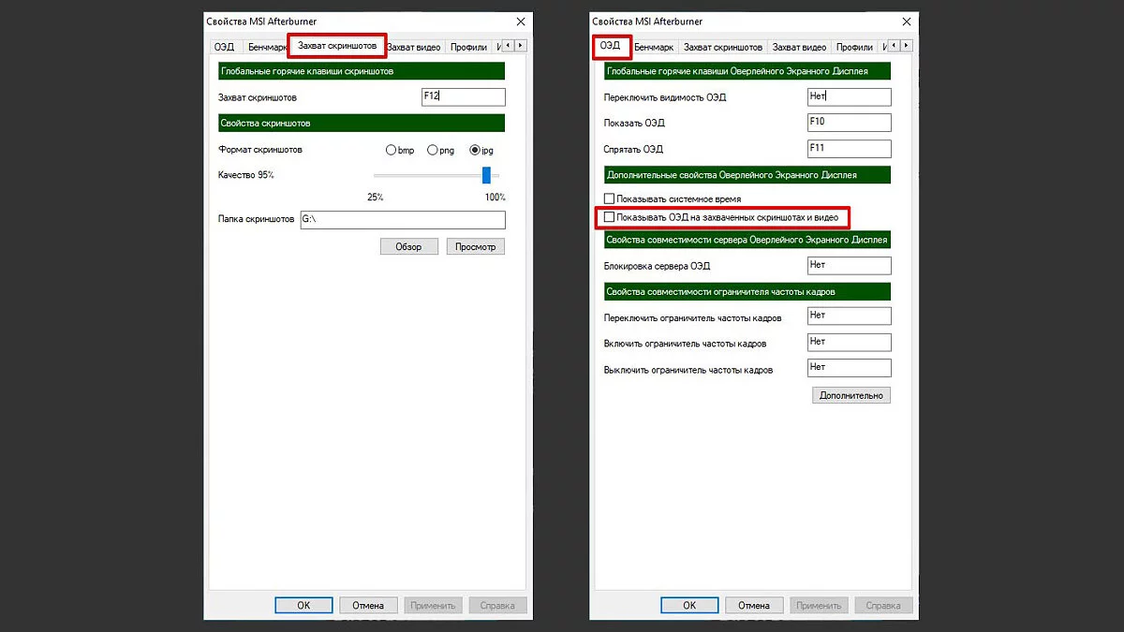Click Справка in left window
This screenshot has height=632, width=1124.
pyautogui.click(x=497, y=605)
